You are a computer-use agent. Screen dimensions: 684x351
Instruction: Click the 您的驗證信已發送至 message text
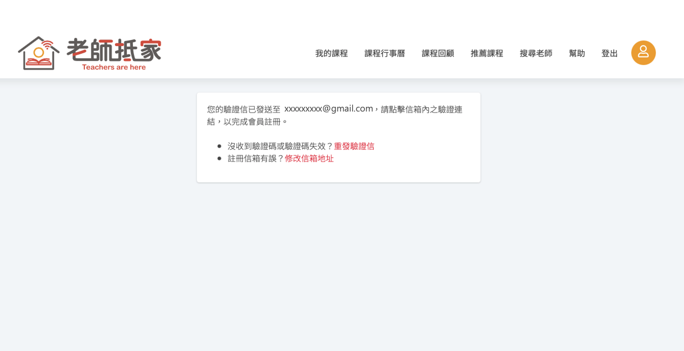[244, 109]
